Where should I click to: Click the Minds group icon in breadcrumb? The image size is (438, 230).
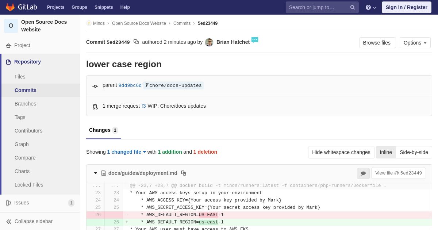point(89,23)
